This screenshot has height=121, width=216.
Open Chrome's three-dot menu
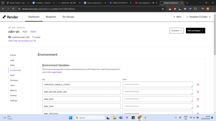213,9
